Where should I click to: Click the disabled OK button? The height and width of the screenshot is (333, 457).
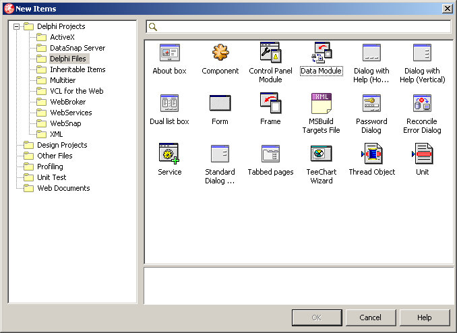tap(317, 317)
